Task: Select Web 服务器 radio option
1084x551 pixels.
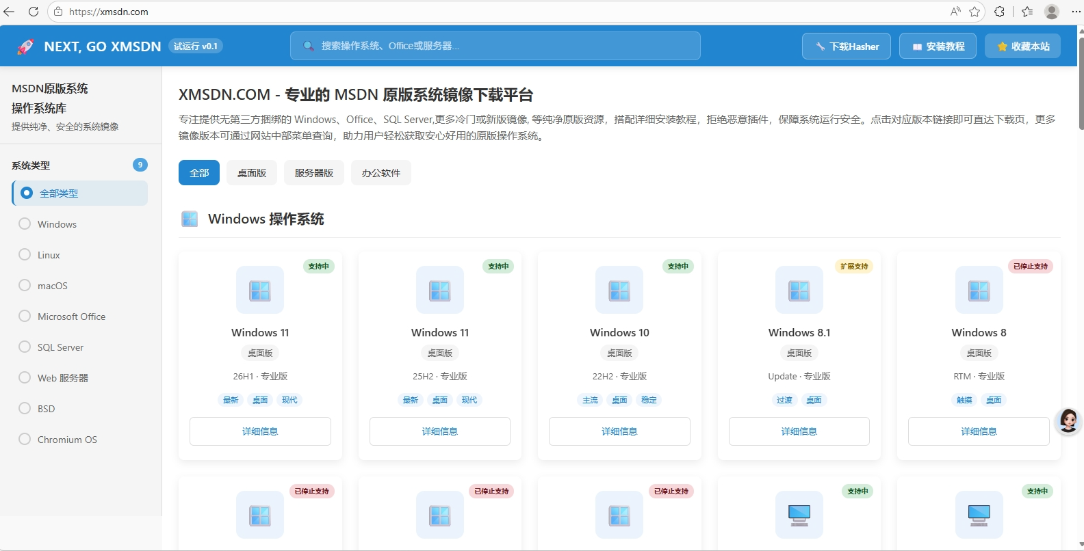Action: (25, 377)
